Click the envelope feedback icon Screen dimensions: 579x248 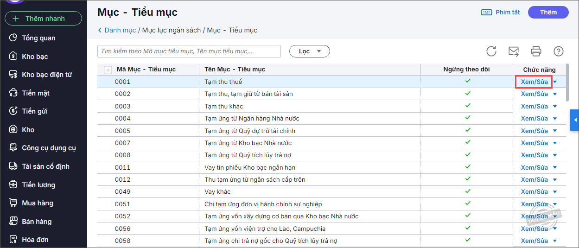(514, 51)
